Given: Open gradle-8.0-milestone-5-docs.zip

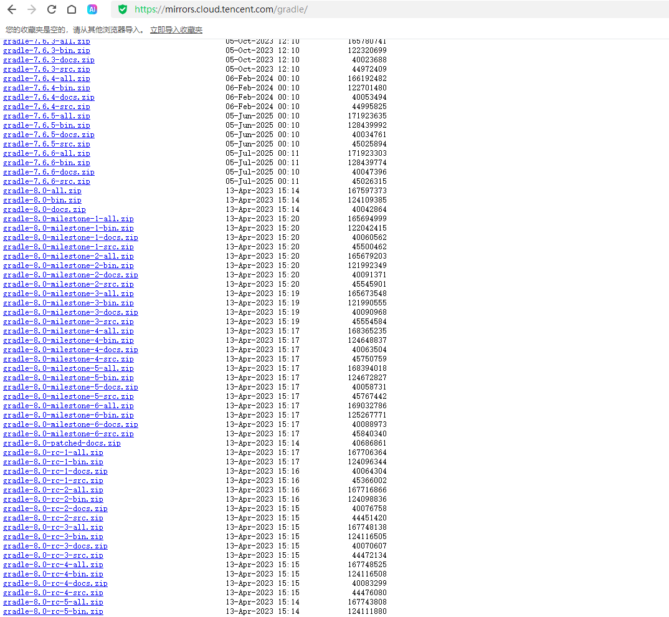Looking at the screenshot, I should click(x=70, y=387).
